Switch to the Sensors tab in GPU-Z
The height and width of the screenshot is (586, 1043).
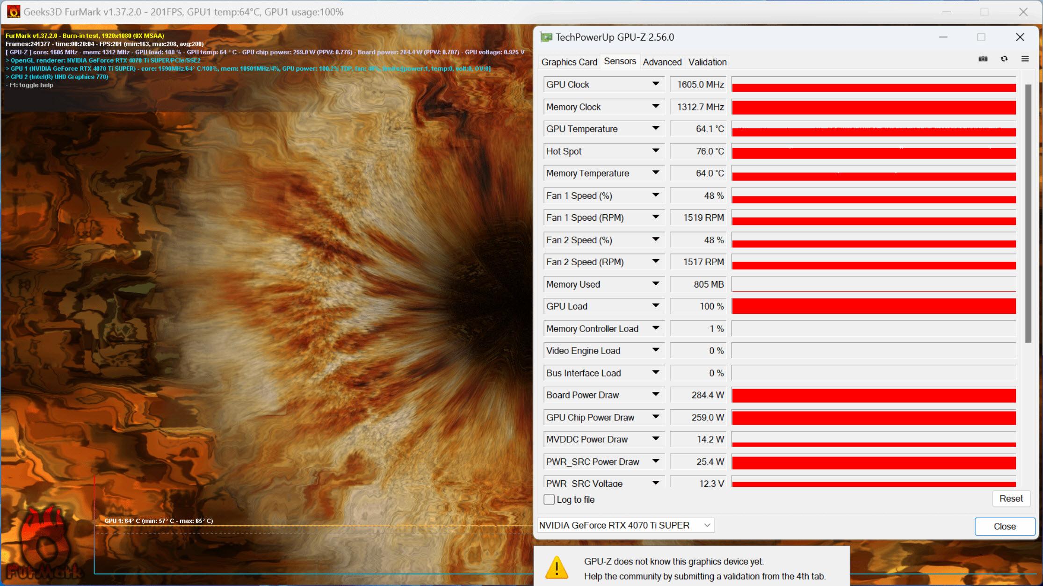click(618, 62)
